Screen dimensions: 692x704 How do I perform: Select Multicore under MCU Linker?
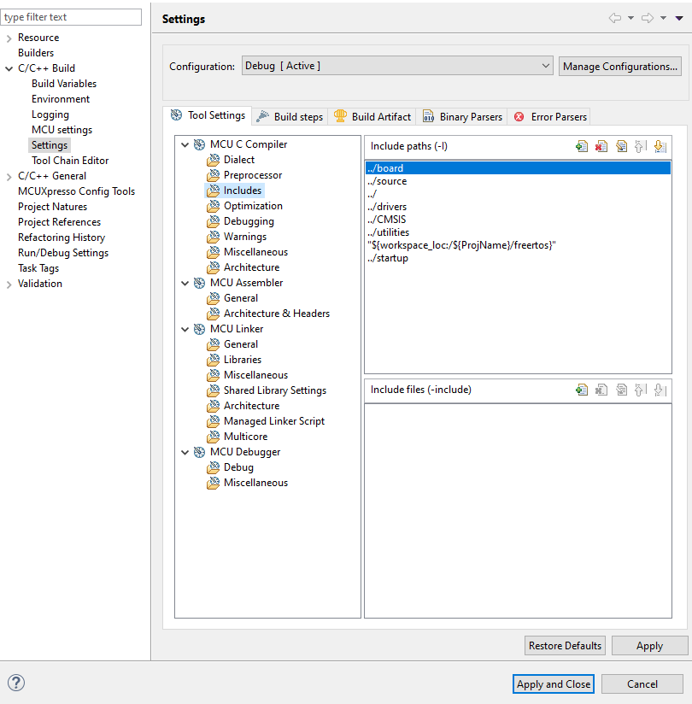coord(246,437)
